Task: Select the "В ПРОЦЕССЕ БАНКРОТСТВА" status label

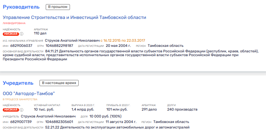Action: click(20, 99)
